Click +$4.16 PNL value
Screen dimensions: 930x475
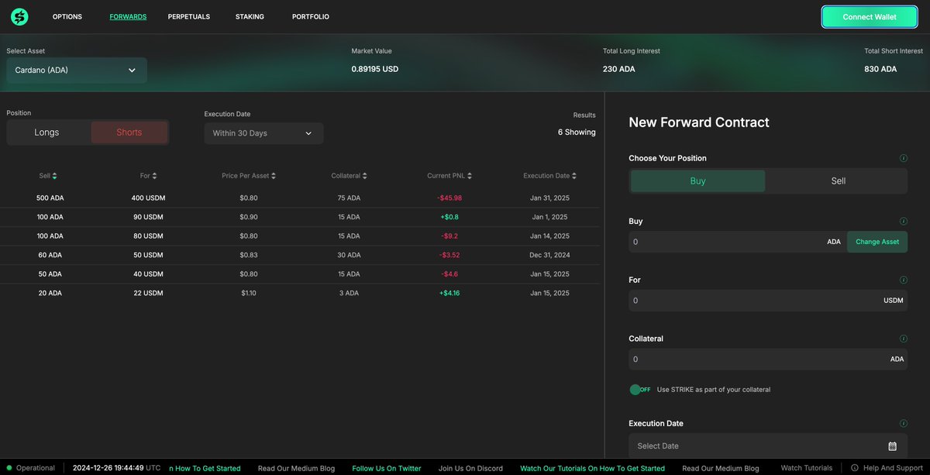coord(449,293)
